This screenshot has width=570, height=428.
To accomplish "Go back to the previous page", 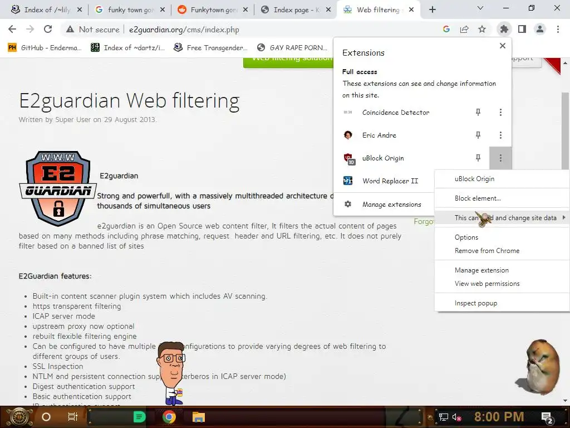I will click(x=12, y=29).
